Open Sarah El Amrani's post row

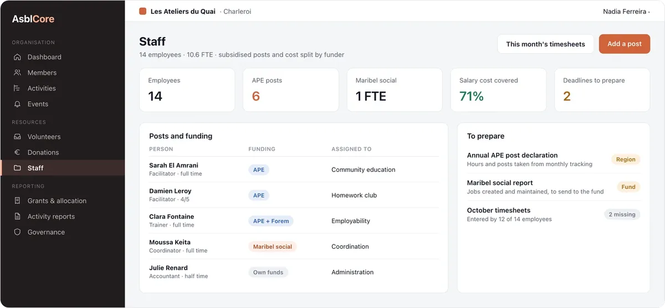pos(294,170)
